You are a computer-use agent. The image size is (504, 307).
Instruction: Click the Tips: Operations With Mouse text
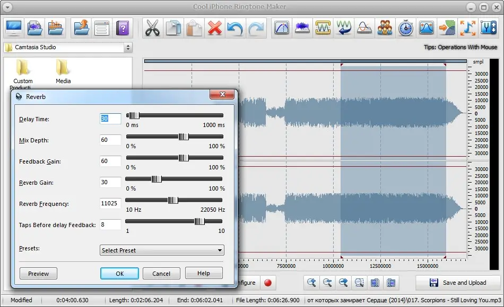[460, 47]
